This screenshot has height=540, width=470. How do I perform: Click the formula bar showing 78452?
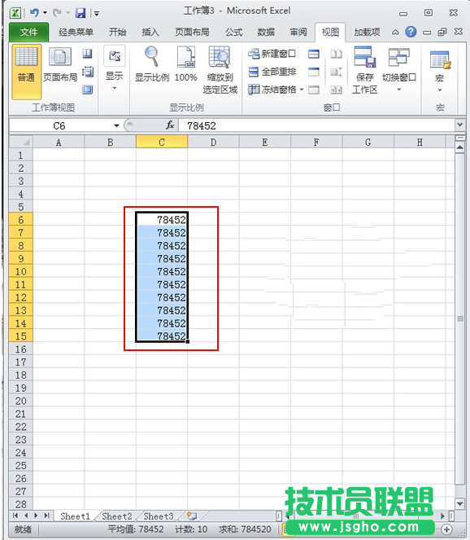coord(316,125)
